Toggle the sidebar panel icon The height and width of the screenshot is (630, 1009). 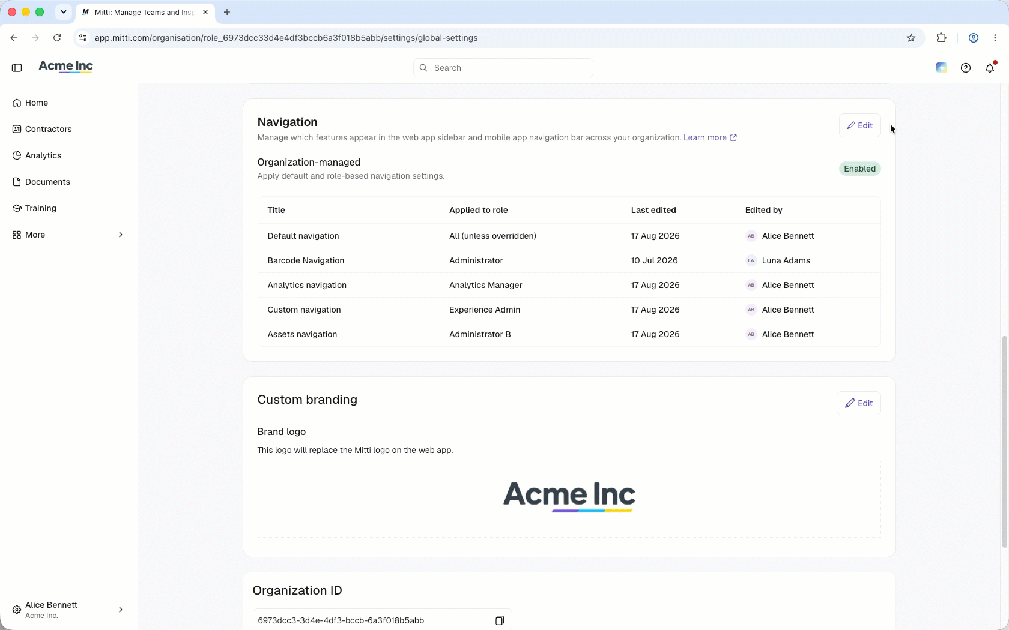(17, 68)
